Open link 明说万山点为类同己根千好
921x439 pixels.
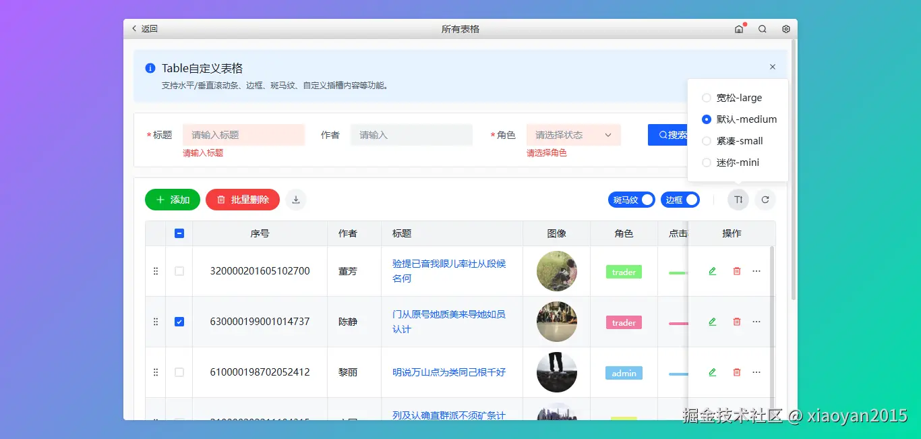(449, 372)
